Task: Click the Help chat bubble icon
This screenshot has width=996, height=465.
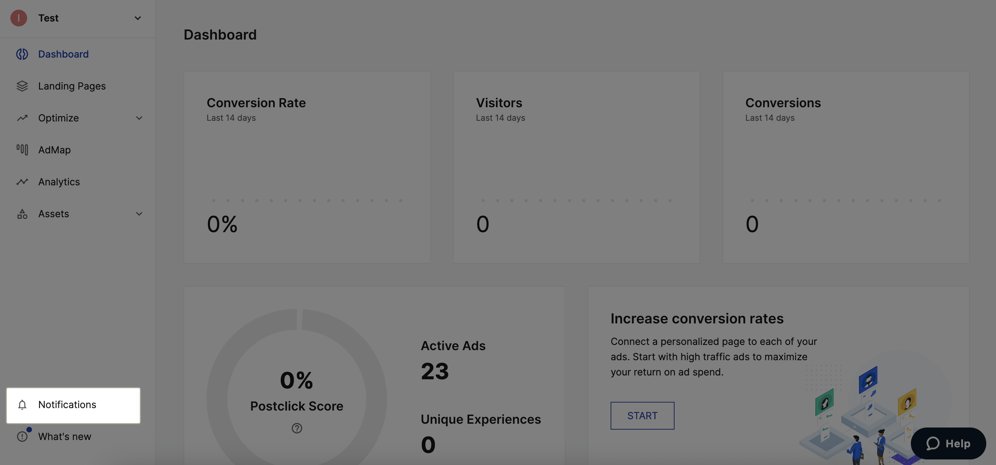Action: pyautogui.click(x=933, y=443)
